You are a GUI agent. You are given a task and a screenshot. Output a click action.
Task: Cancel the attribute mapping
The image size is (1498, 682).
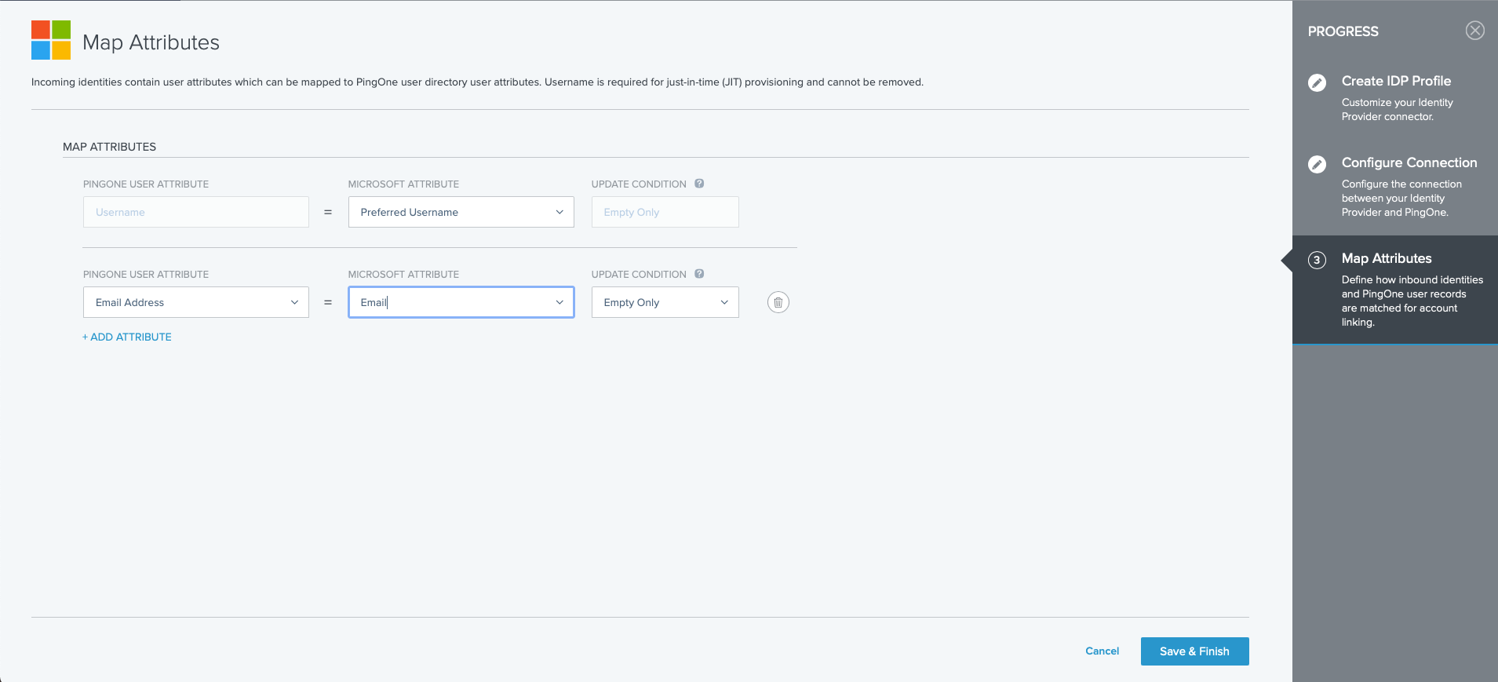pyautogui.click(x=1102, y=651)
